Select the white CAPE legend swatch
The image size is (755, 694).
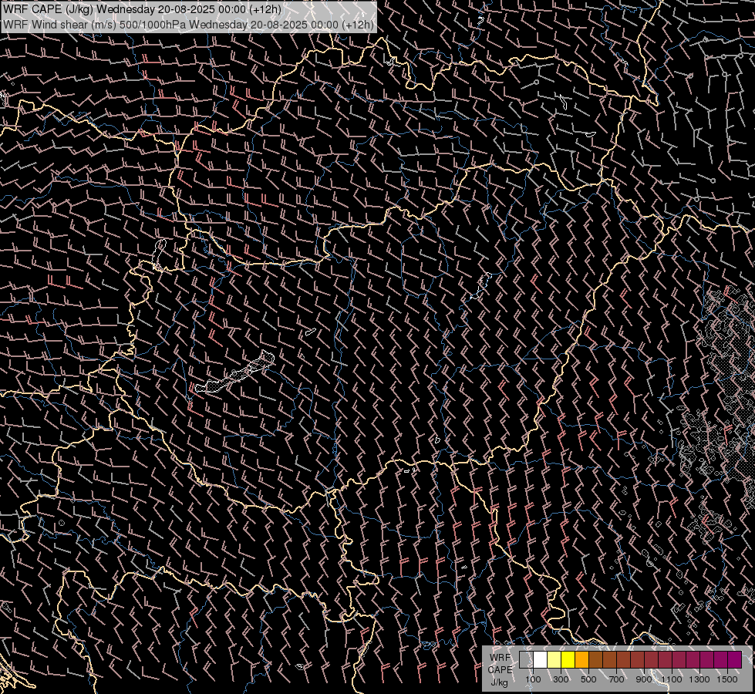541,660
